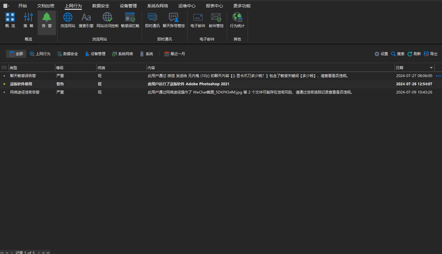Open 网站访问控制 website access control
This screenshot has height=254, width=442.
108,20
